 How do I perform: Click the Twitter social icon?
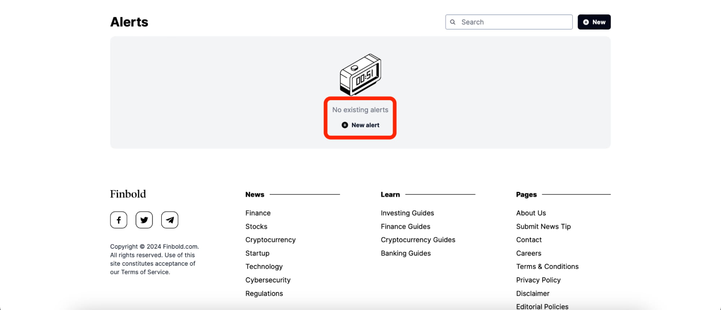[144, 220]
